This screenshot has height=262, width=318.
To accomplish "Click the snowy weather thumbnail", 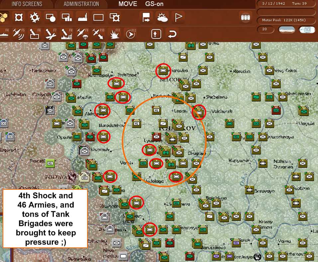I will point(287,30).
